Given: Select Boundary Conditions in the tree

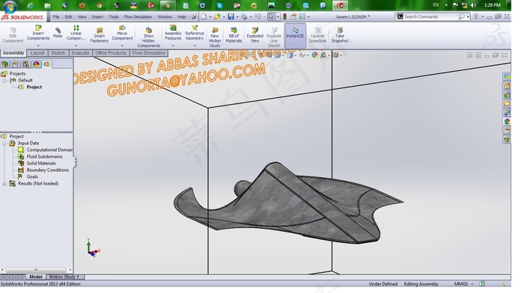Looking at the screenshot, I should click(47, 170).
